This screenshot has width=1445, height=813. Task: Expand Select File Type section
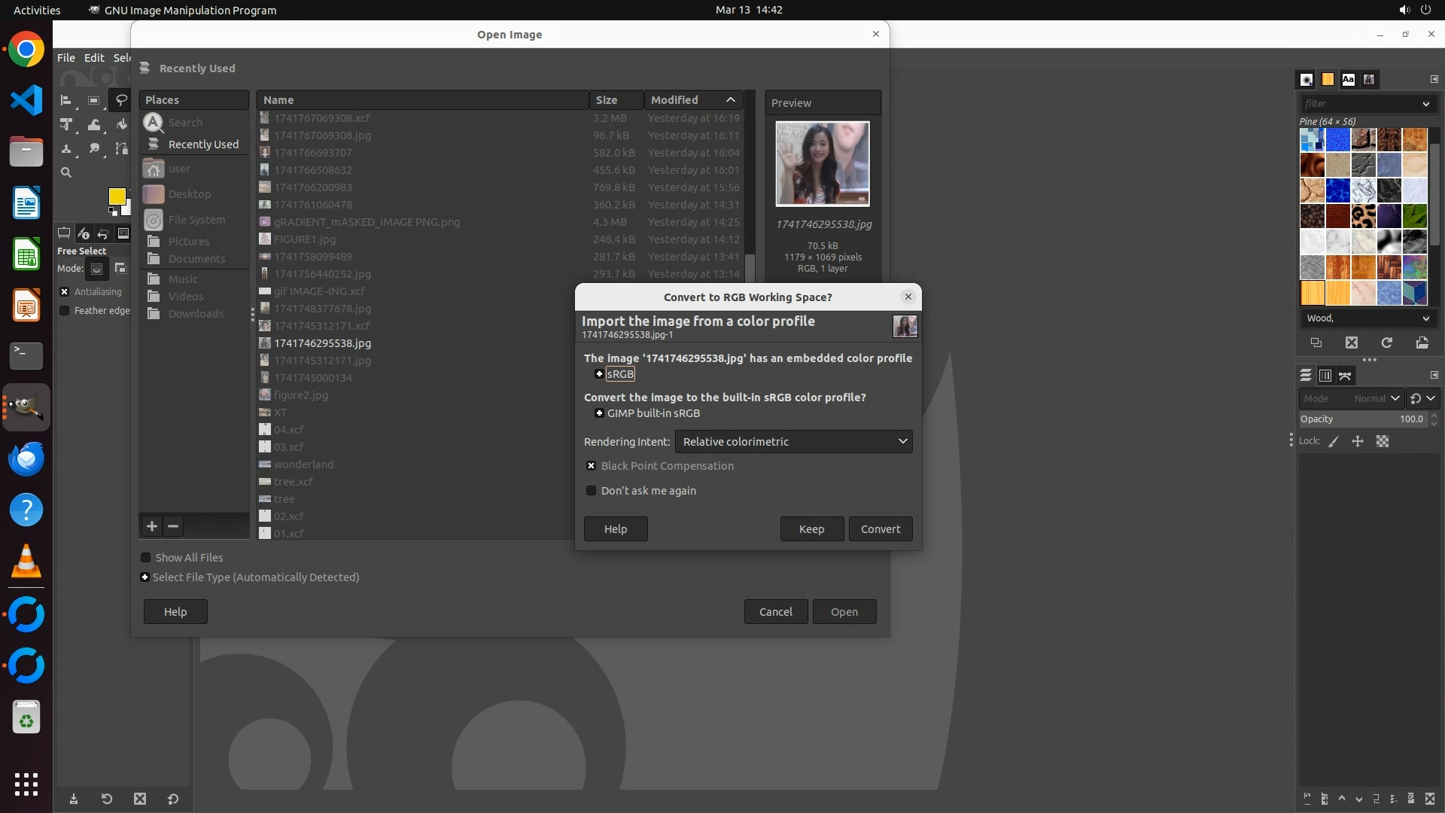[x=145, y=577]
